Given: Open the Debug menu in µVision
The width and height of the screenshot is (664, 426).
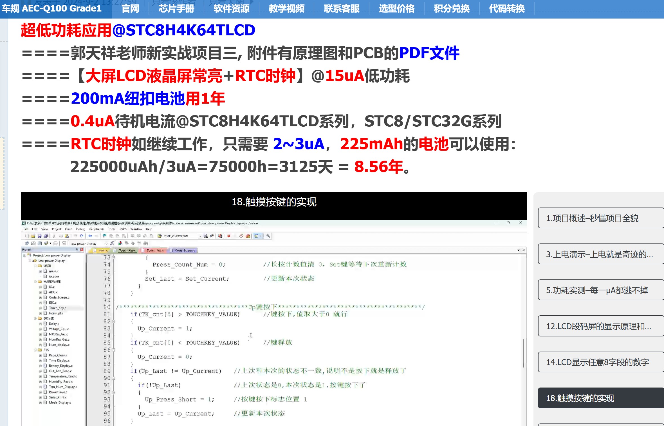Looking at the screenshot, I should [x=80, y=229].
